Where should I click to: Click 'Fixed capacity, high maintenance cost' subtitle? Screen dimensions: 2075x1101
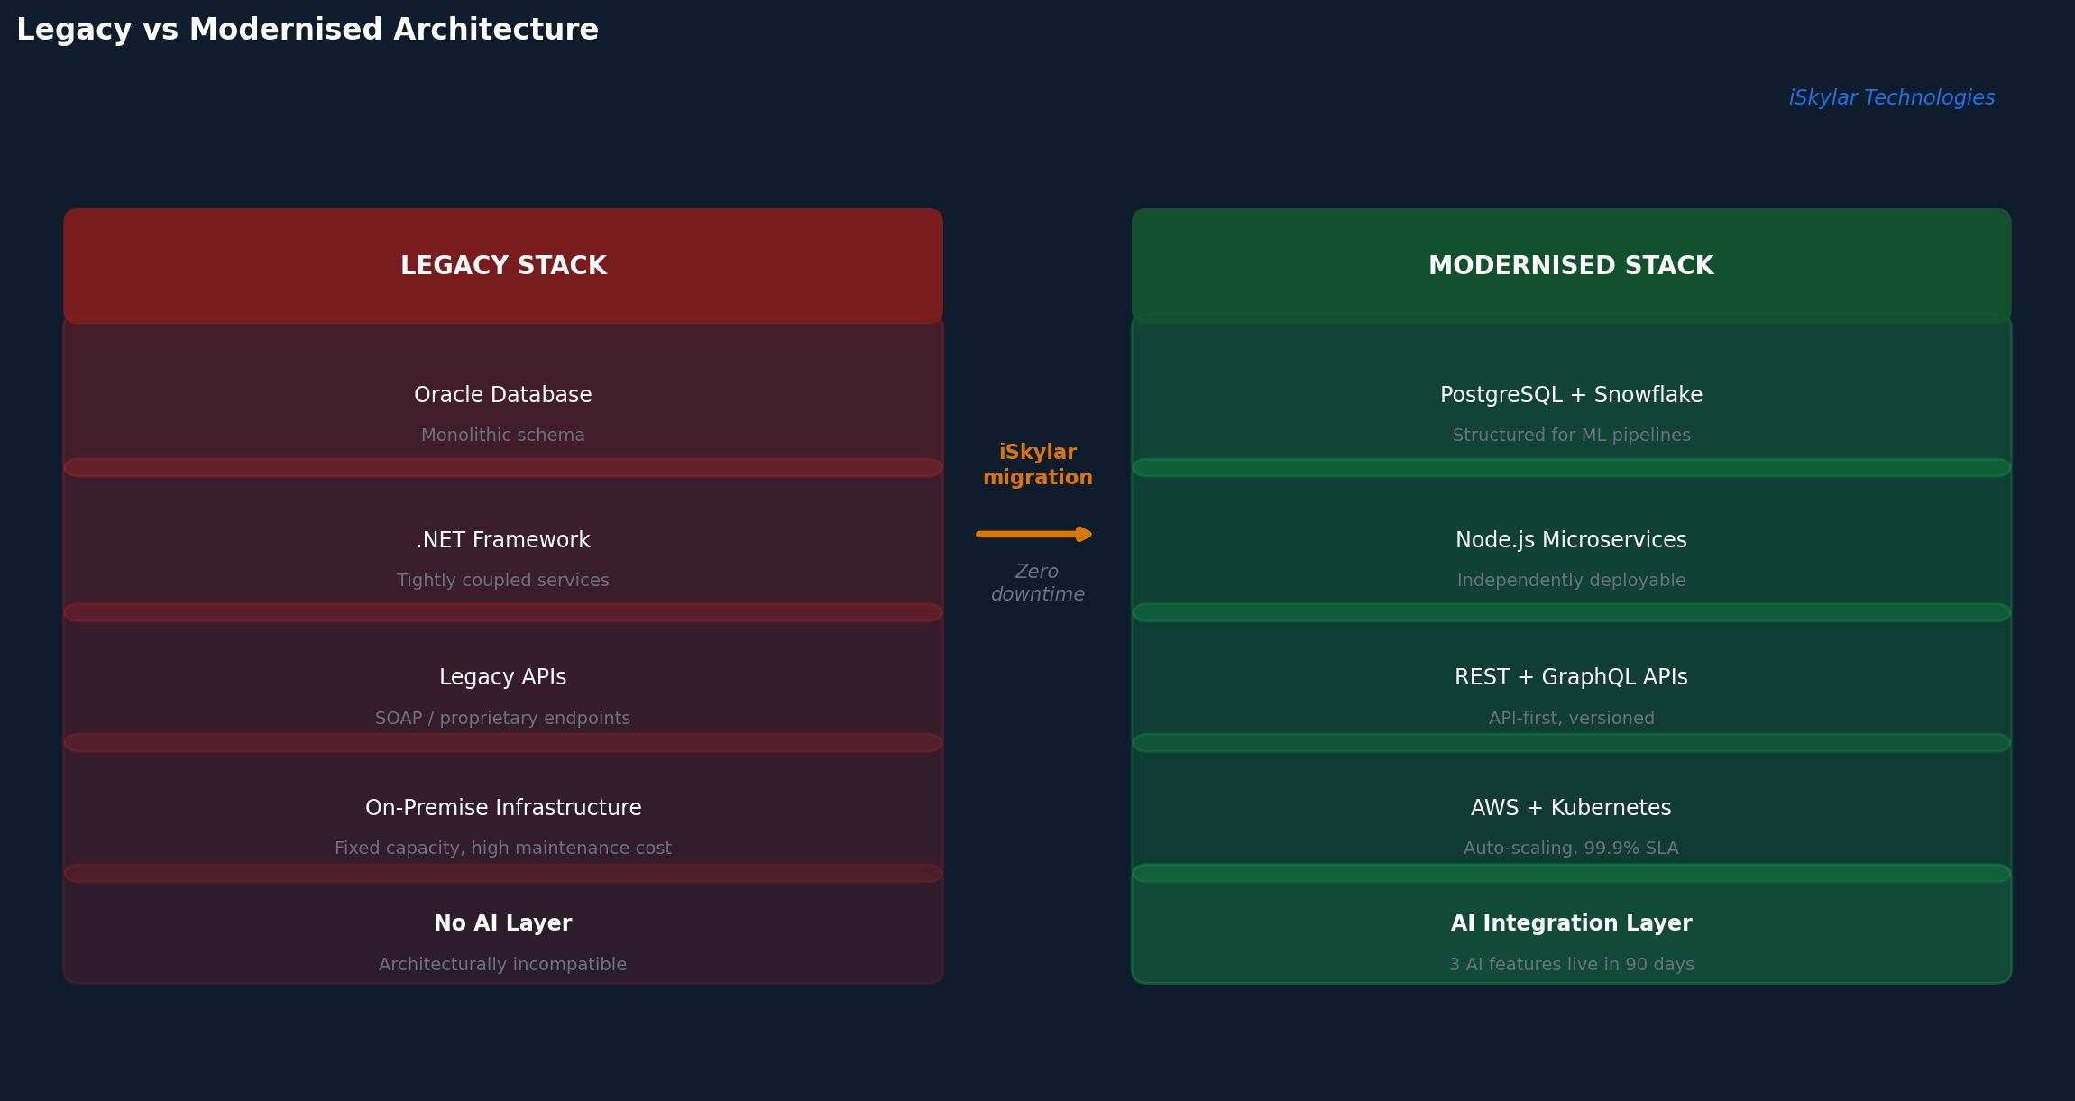coord(503,849)
